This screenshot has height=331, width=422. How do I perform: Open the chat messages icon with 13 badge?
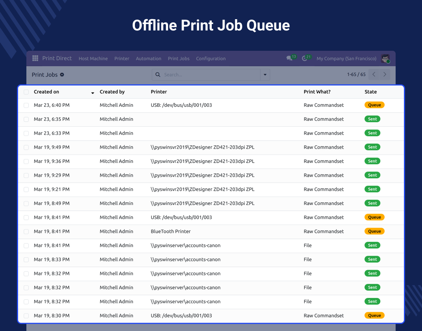click(289, 58)
